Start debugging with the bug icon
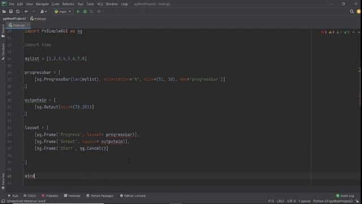Screen dimensions: 362x204 coord(85,11)
